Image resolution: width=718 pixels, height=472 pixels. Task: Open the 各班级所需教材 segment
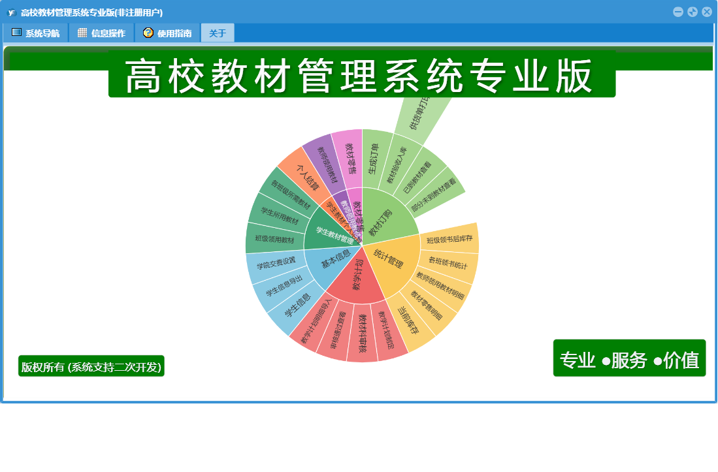click(290, 193)
